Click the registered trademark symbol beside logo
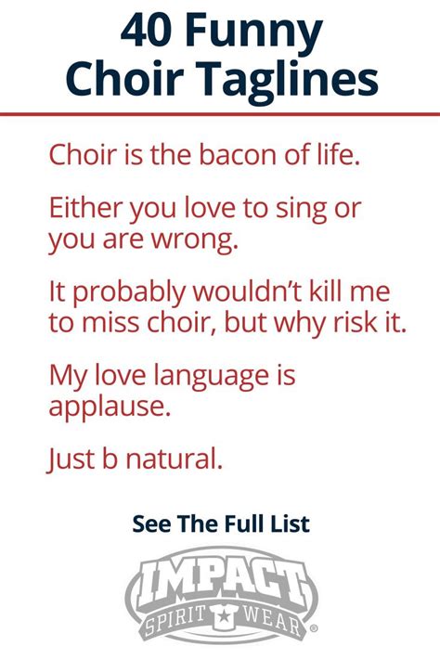This screenshot has height=659, width=440. click(314, 628)
